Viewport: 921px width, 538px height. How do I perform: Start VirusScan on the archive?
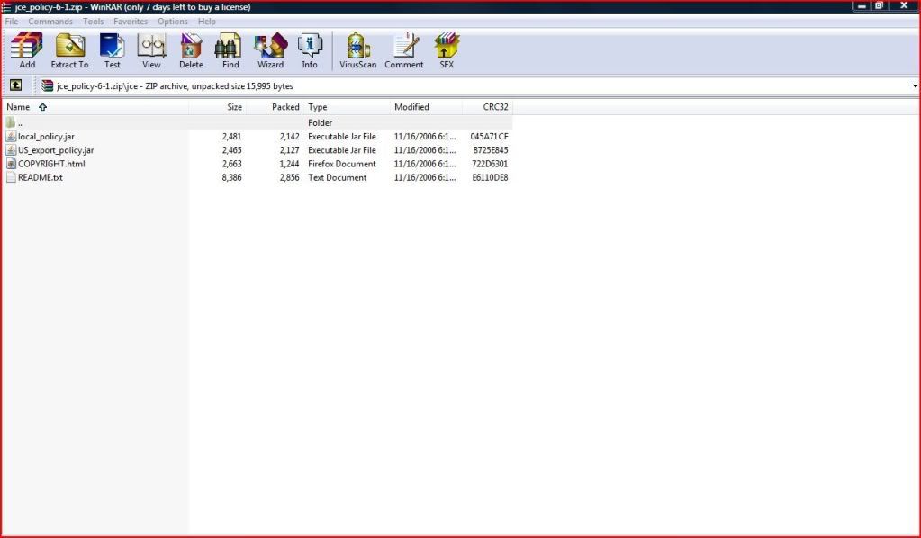pos(357,50)
